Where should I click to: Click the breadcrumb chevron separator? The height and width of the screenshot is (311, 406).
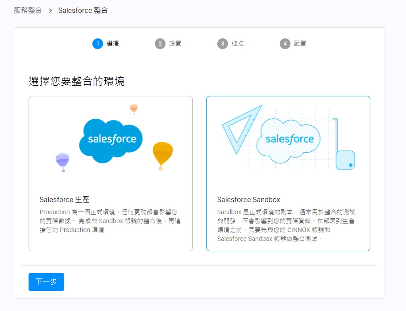(50, 11)
